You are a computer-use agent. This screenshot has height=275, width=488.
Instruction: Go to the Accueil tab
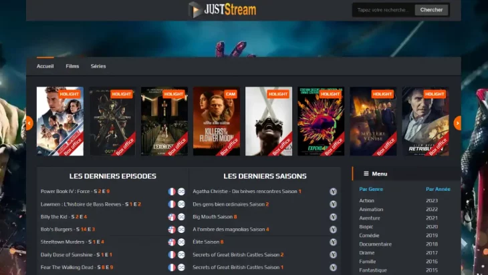[x=45, y=66]
